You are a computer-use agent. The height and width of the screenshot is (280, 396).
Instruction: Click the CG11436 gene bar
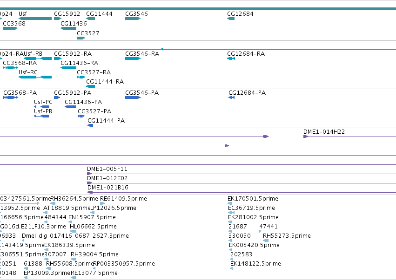(68, 28)
